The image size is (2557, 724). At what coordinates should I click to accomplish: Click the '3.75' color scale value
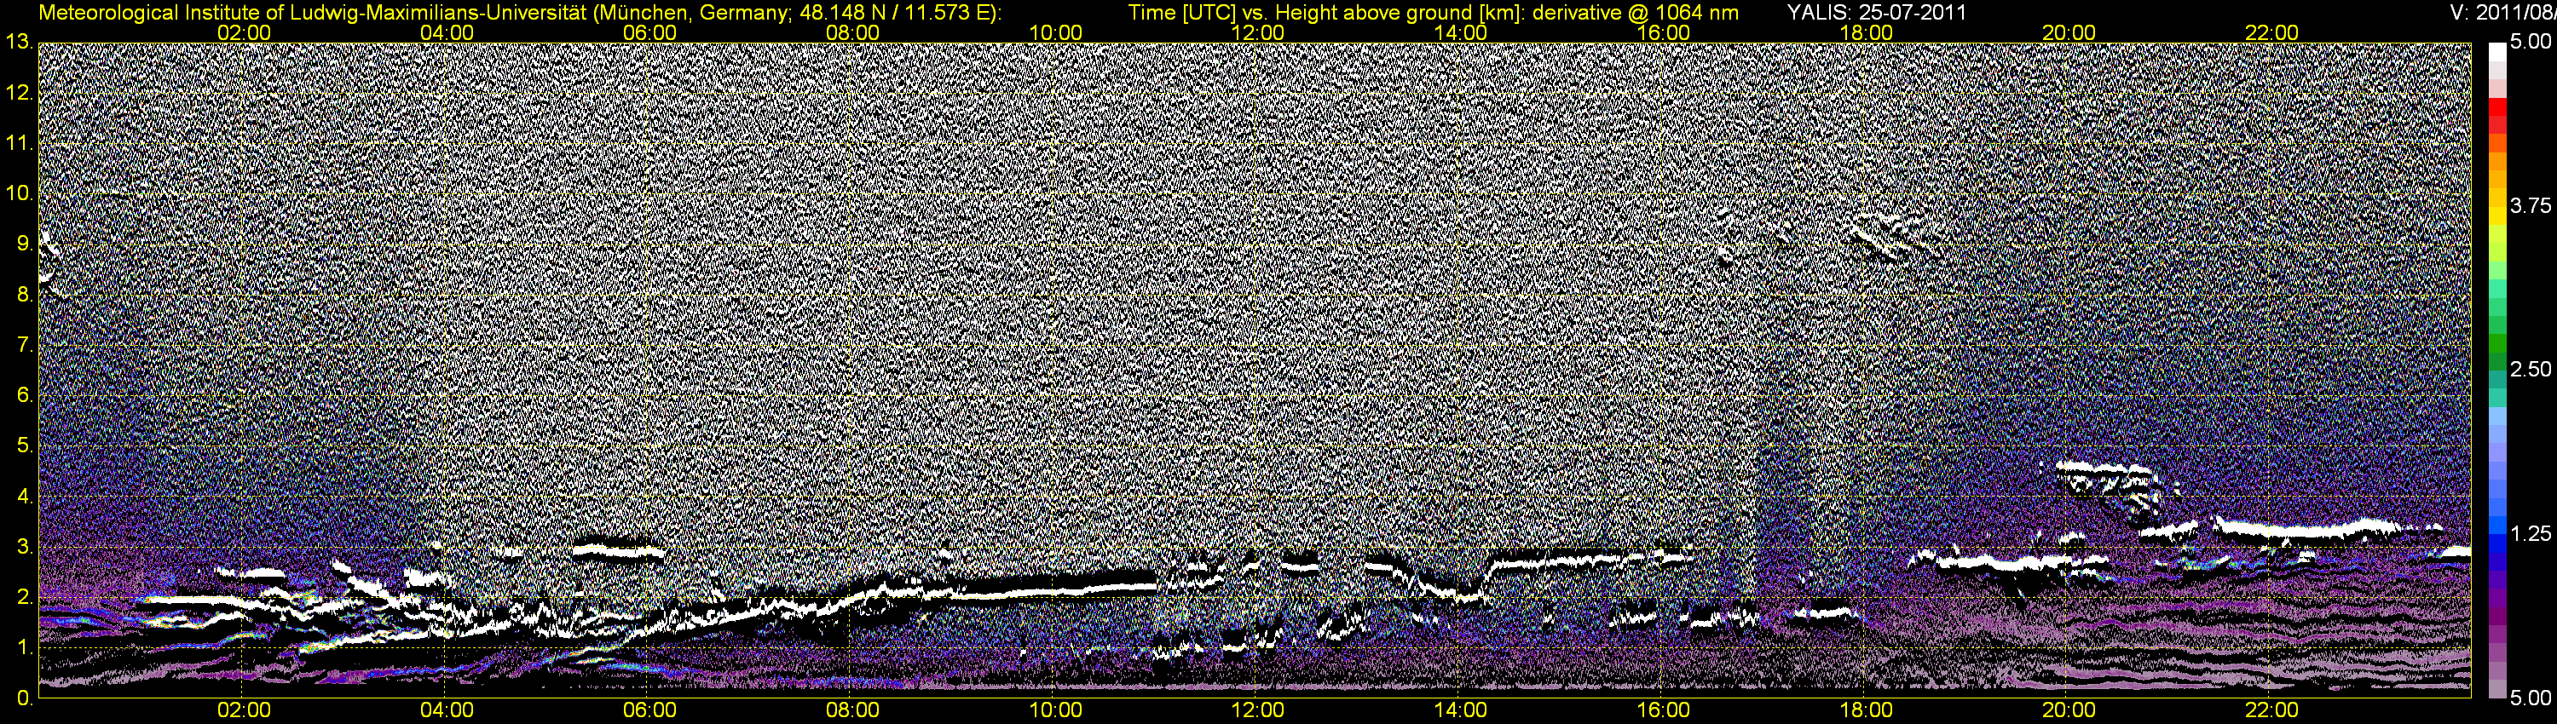pos(2531,205)
